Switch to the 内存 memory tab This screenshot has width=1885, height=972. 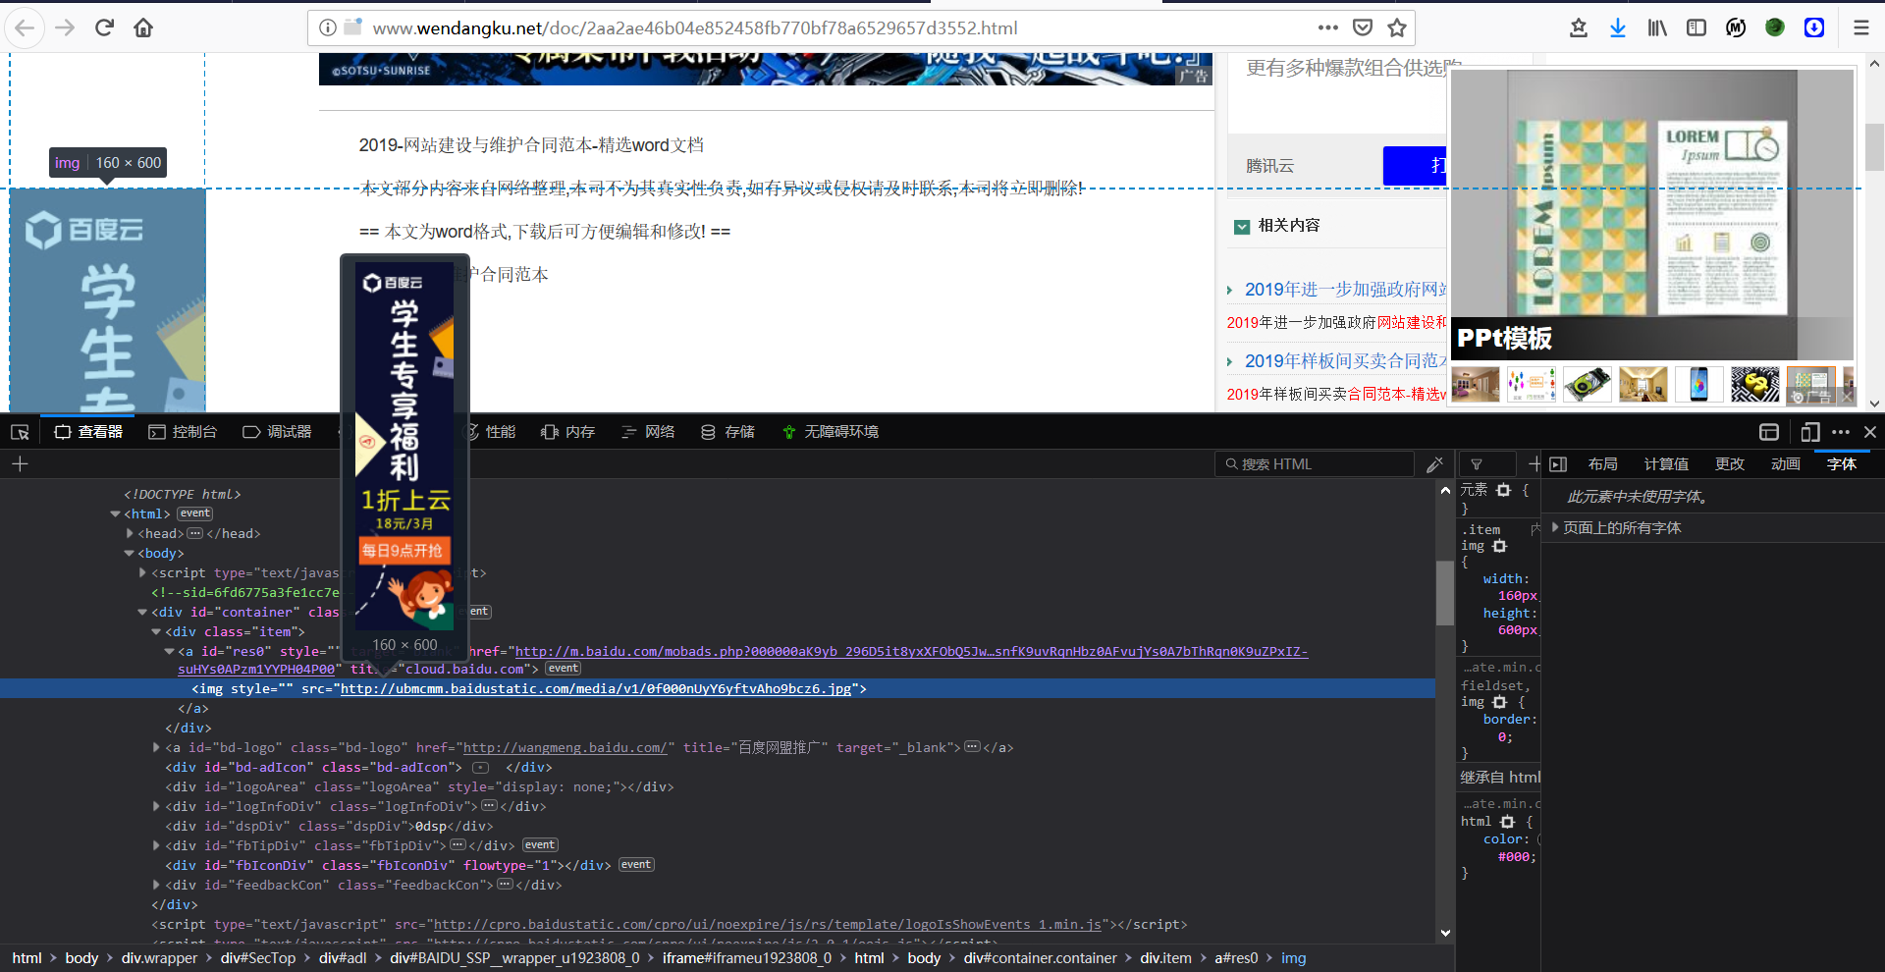tap(568, 432)
